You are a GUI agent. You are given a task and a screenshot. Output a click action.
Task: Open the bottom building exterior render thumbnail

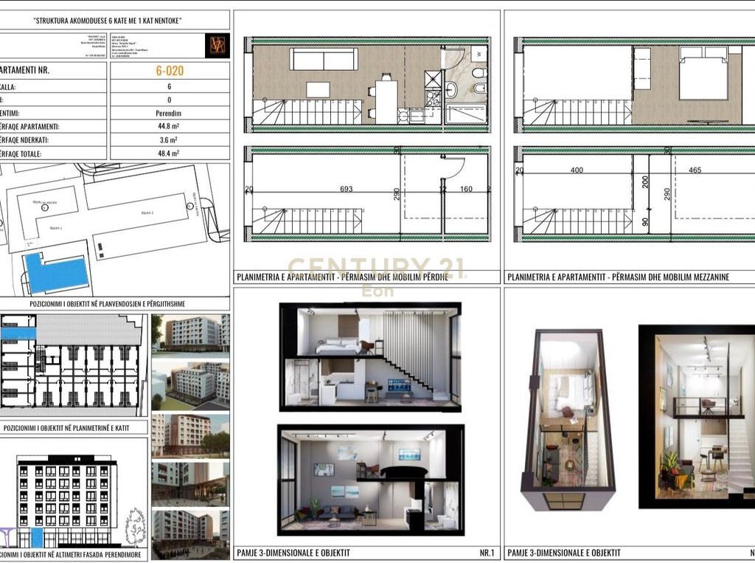pyautogui.click(x=191, y=534)
